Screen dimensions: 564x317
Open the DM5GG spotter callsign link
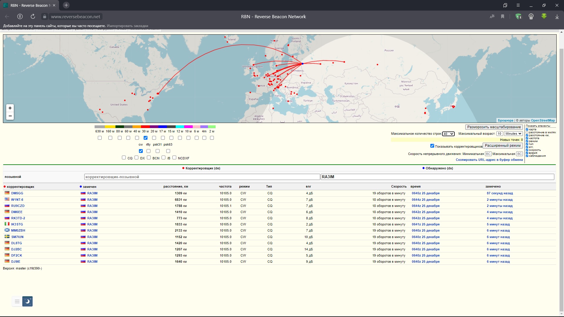point(17,193)
